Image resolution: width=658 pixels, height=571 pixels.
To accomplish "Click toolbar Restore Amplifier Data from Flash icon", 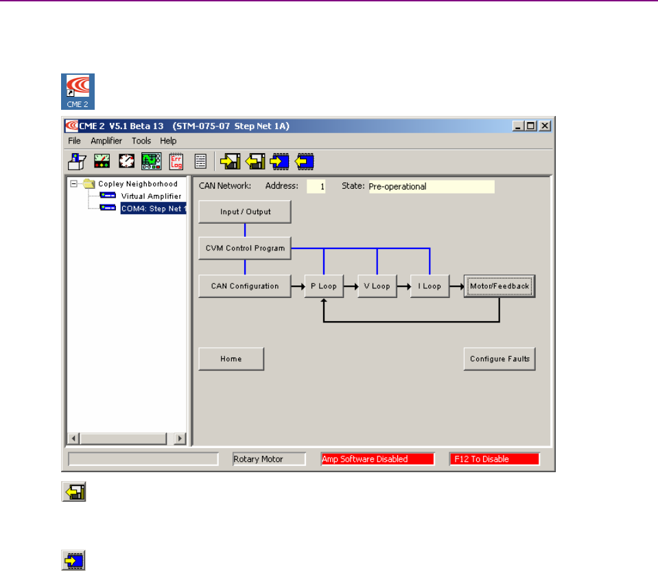I will pyautogui.click(x=305, y=161).
